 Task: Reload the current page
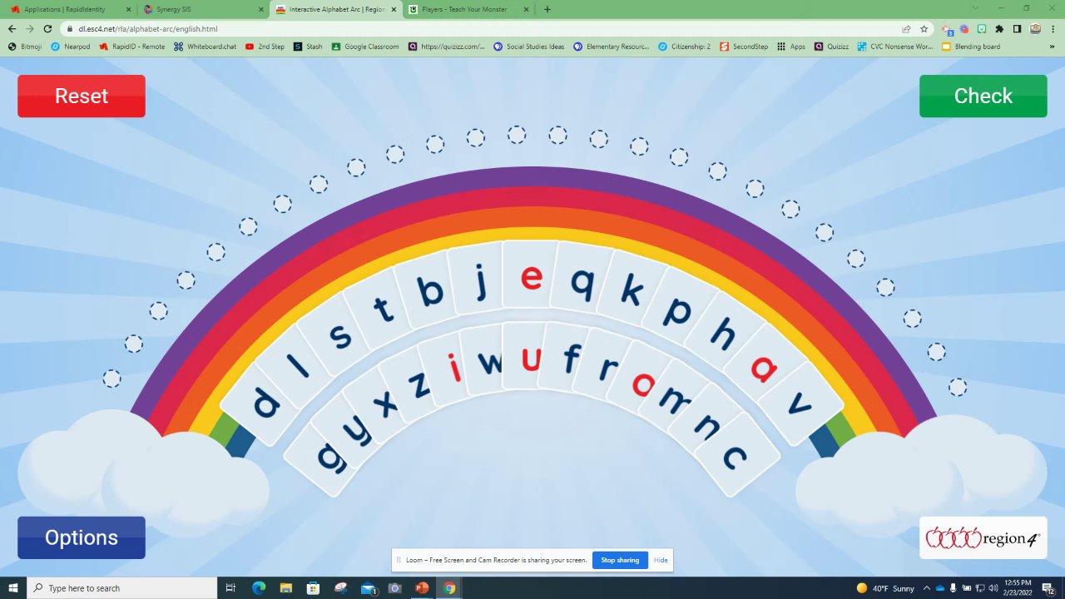47,28
